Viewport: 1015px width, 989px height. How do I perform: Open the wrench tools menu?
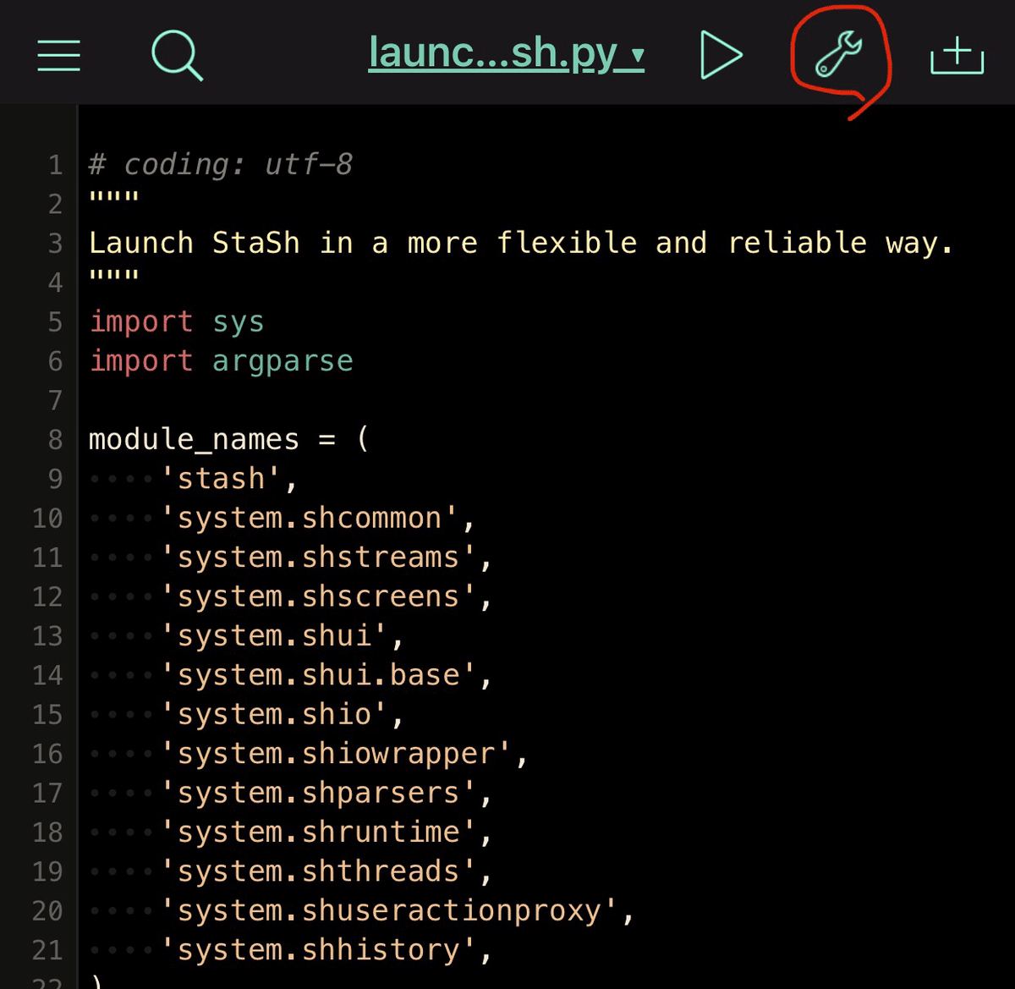coord(838,56)
